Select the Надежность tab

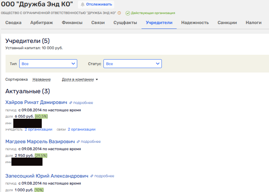pyautogui.click(x=195, y=23)
